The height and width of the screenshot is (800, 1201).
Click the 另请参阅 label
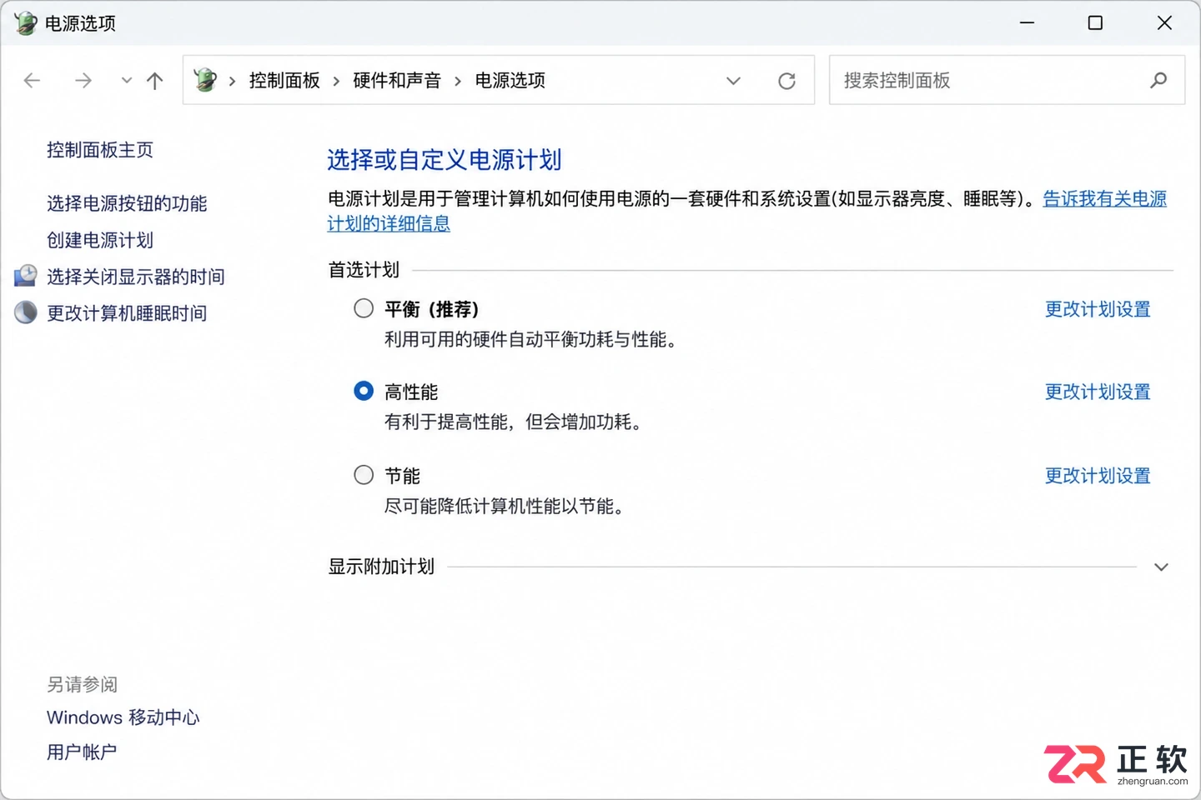point(82,685)
